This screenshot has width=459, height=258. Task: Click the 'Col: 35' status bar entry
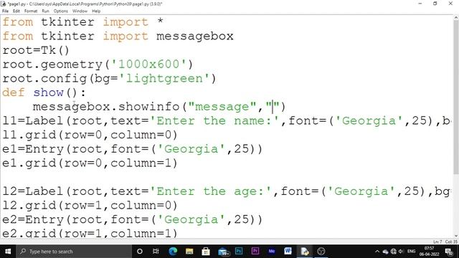451,242
